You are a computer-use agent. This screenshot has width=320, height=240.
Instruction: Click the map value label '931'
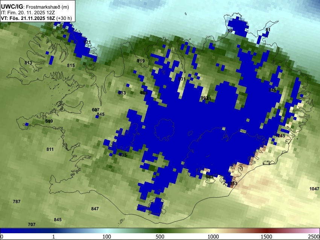point(181,79)
